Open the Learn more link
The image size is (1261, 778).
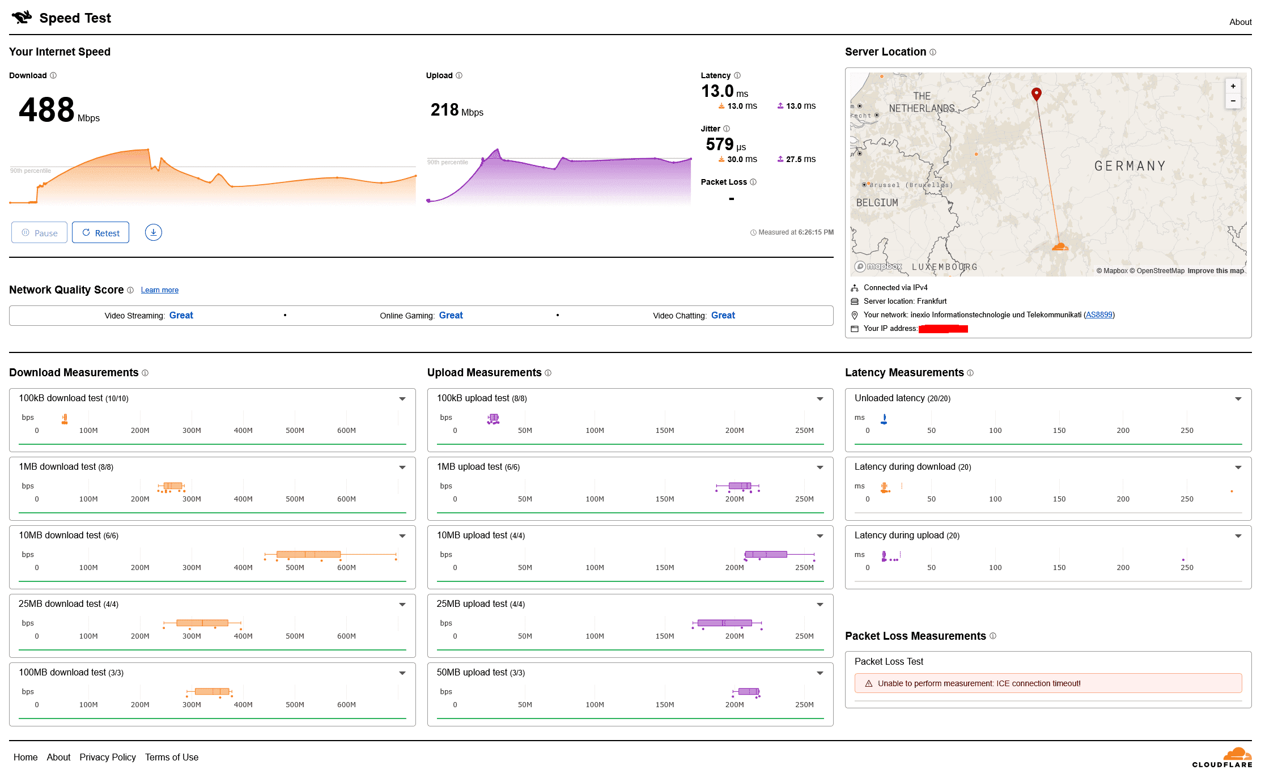[160, 290]
